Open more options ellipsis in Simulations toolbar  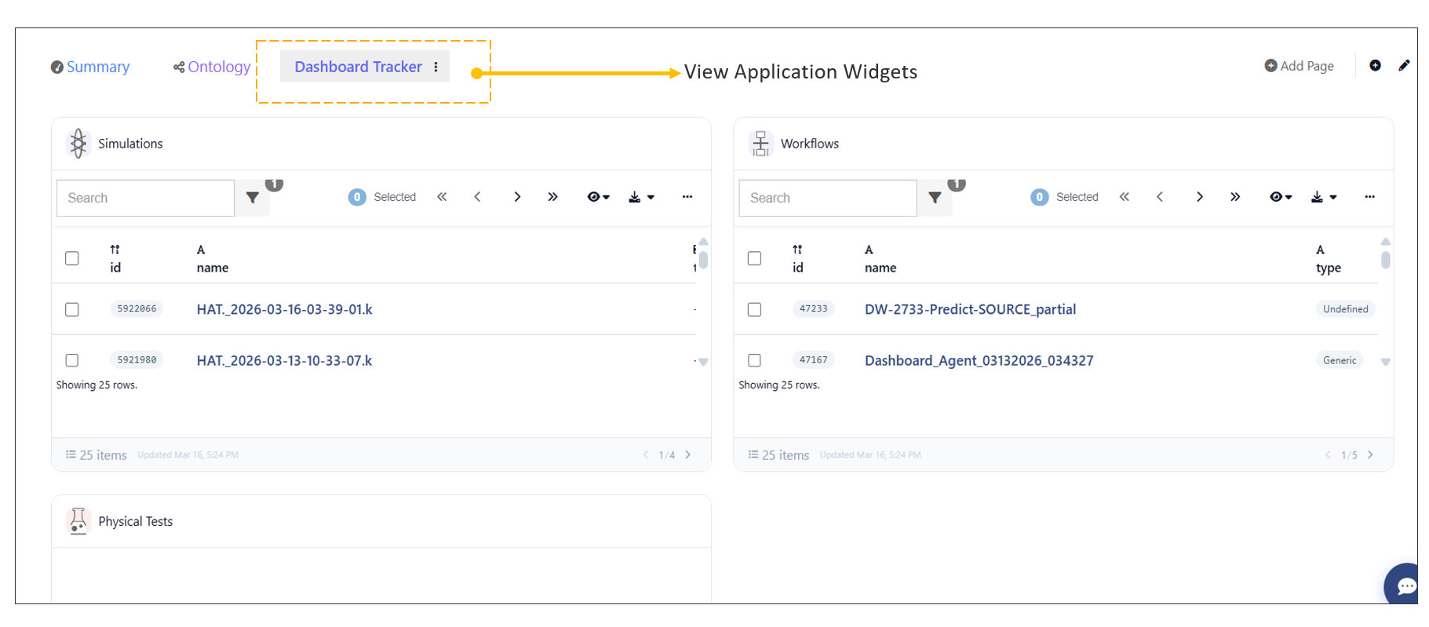687,197
